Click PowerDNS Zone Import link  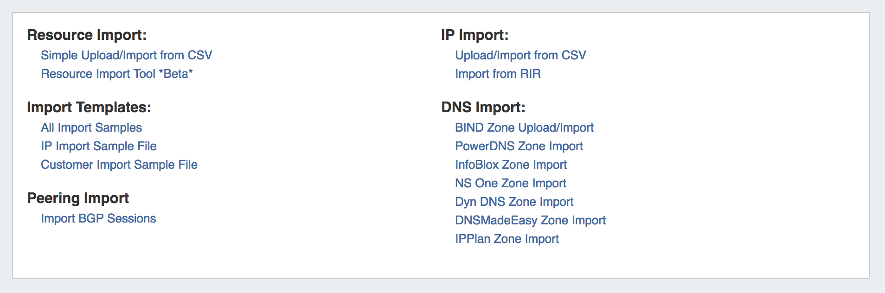click(x=519, y=146)
